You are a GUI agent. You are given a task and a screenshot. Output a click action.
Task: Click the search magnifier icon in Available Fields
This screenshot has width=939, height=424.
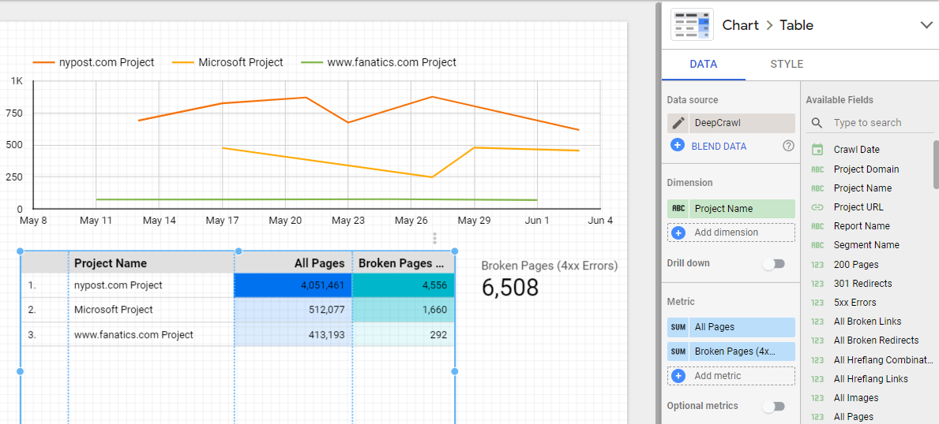[x=817, y=123]
